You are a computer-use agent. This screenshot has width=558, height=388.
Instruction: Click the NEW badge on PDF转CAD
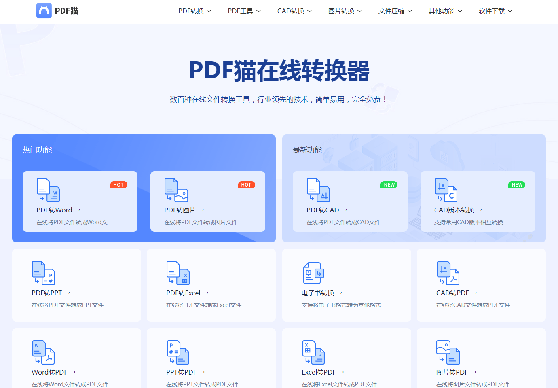(389, 185)
